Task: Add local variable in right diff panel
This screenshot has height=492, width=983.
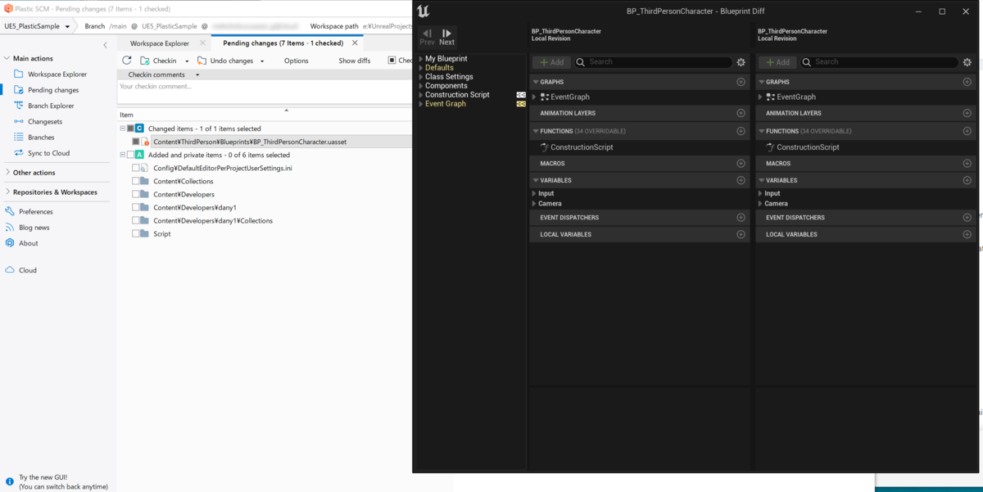Action: click(967, 234)
